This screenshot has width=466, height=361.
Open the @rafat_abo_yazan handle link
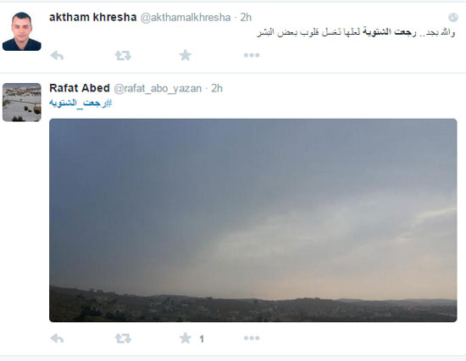pos(158,89)
